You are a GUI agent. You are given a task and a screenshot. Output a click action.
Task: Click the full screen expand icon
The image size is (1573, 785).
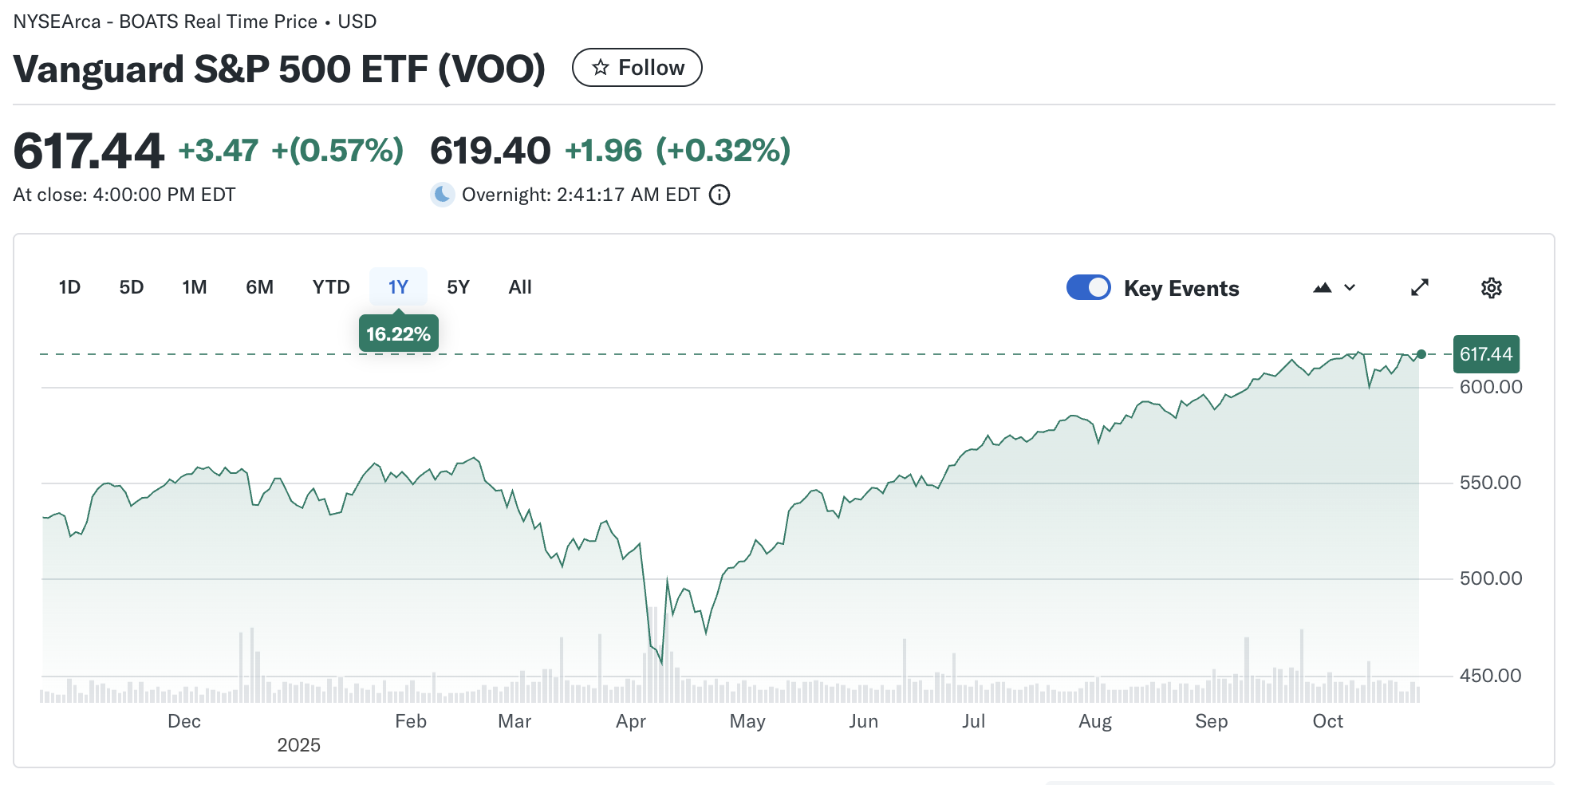click(x=1420, y=287)
